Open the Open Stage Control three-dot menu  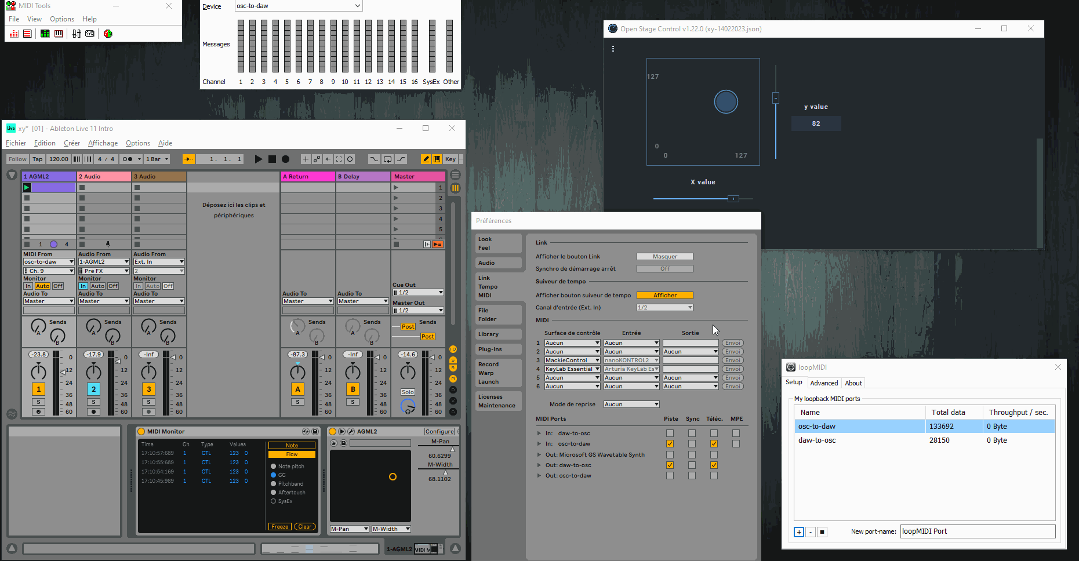click(613, 49)
